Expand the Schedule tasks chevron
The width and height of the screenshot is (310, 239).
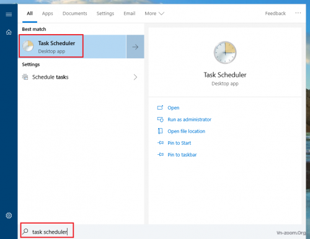click(135, 77)
